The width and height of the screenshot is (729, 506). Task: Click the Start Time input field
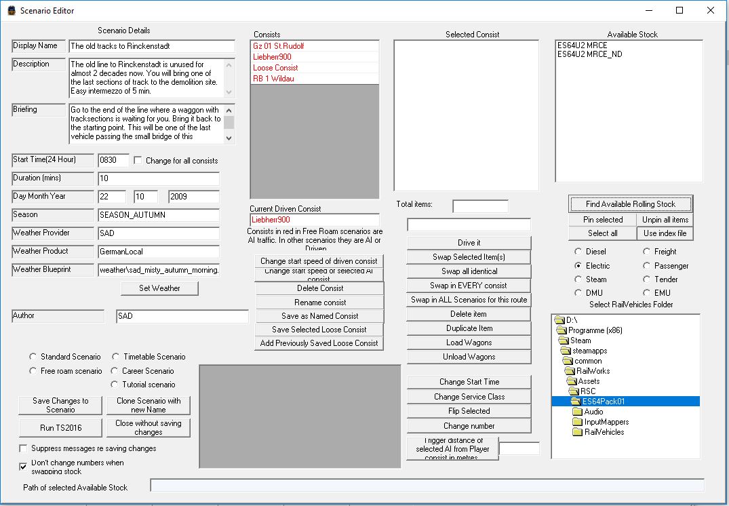tap(113, 161)
